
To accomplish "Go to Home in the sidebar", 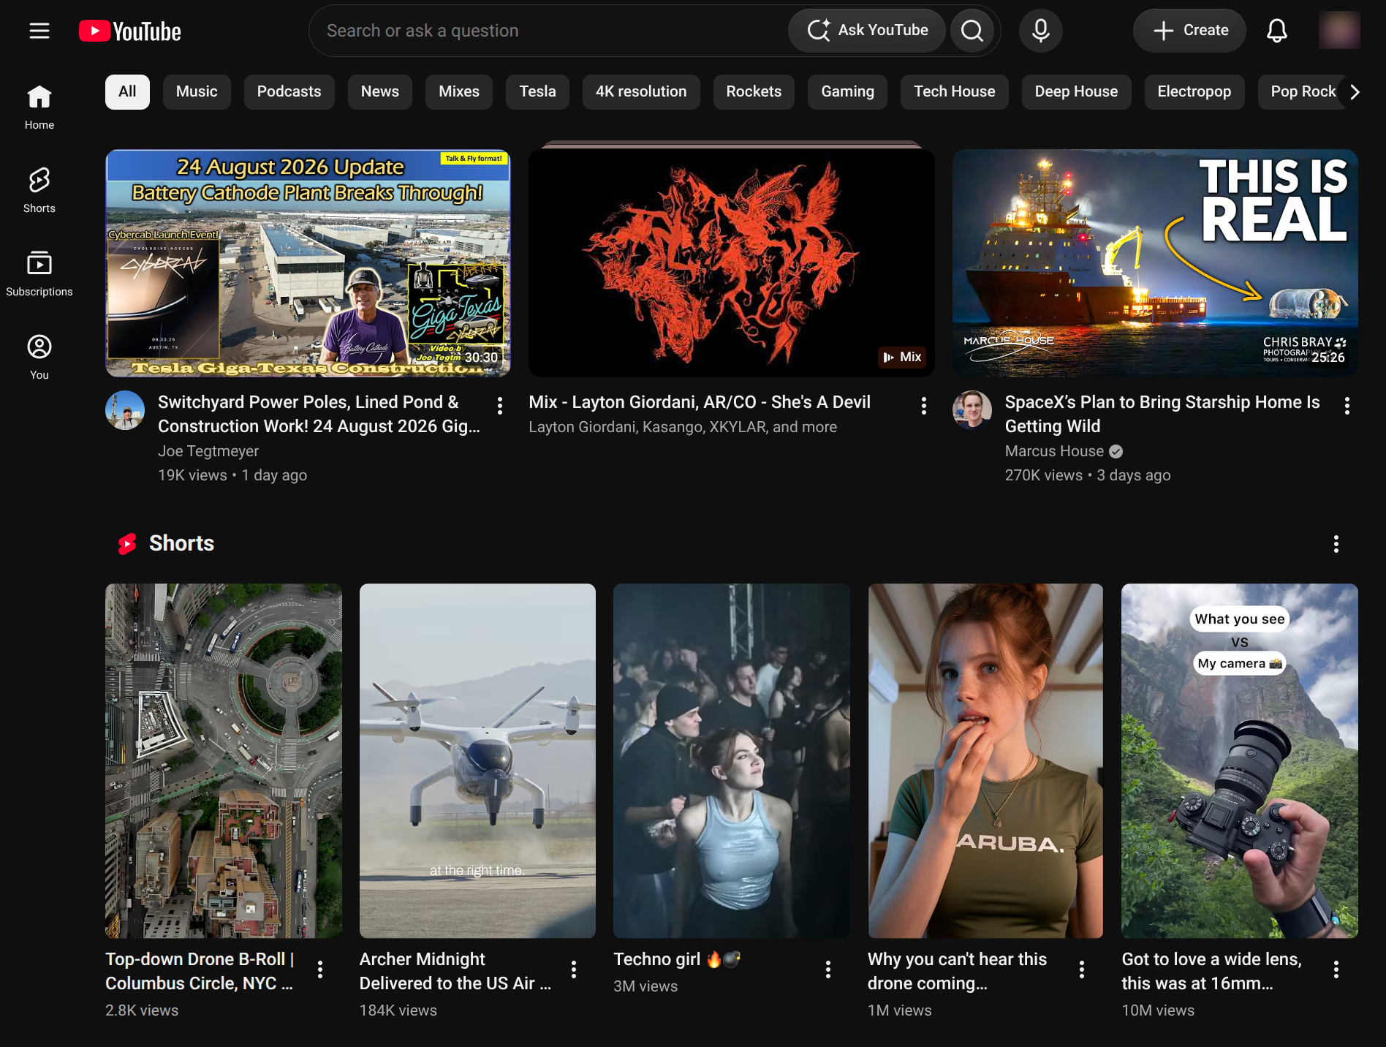I will click(x=39, y=107).
